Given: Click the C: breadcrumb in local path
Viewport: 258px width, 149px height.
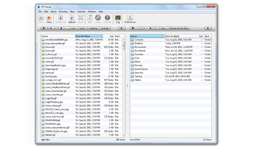Looking at the screenshot, I should click(156, 28).
